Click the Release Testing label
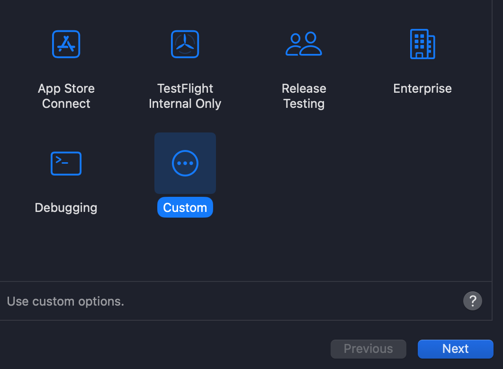 [x=304, y=96]
